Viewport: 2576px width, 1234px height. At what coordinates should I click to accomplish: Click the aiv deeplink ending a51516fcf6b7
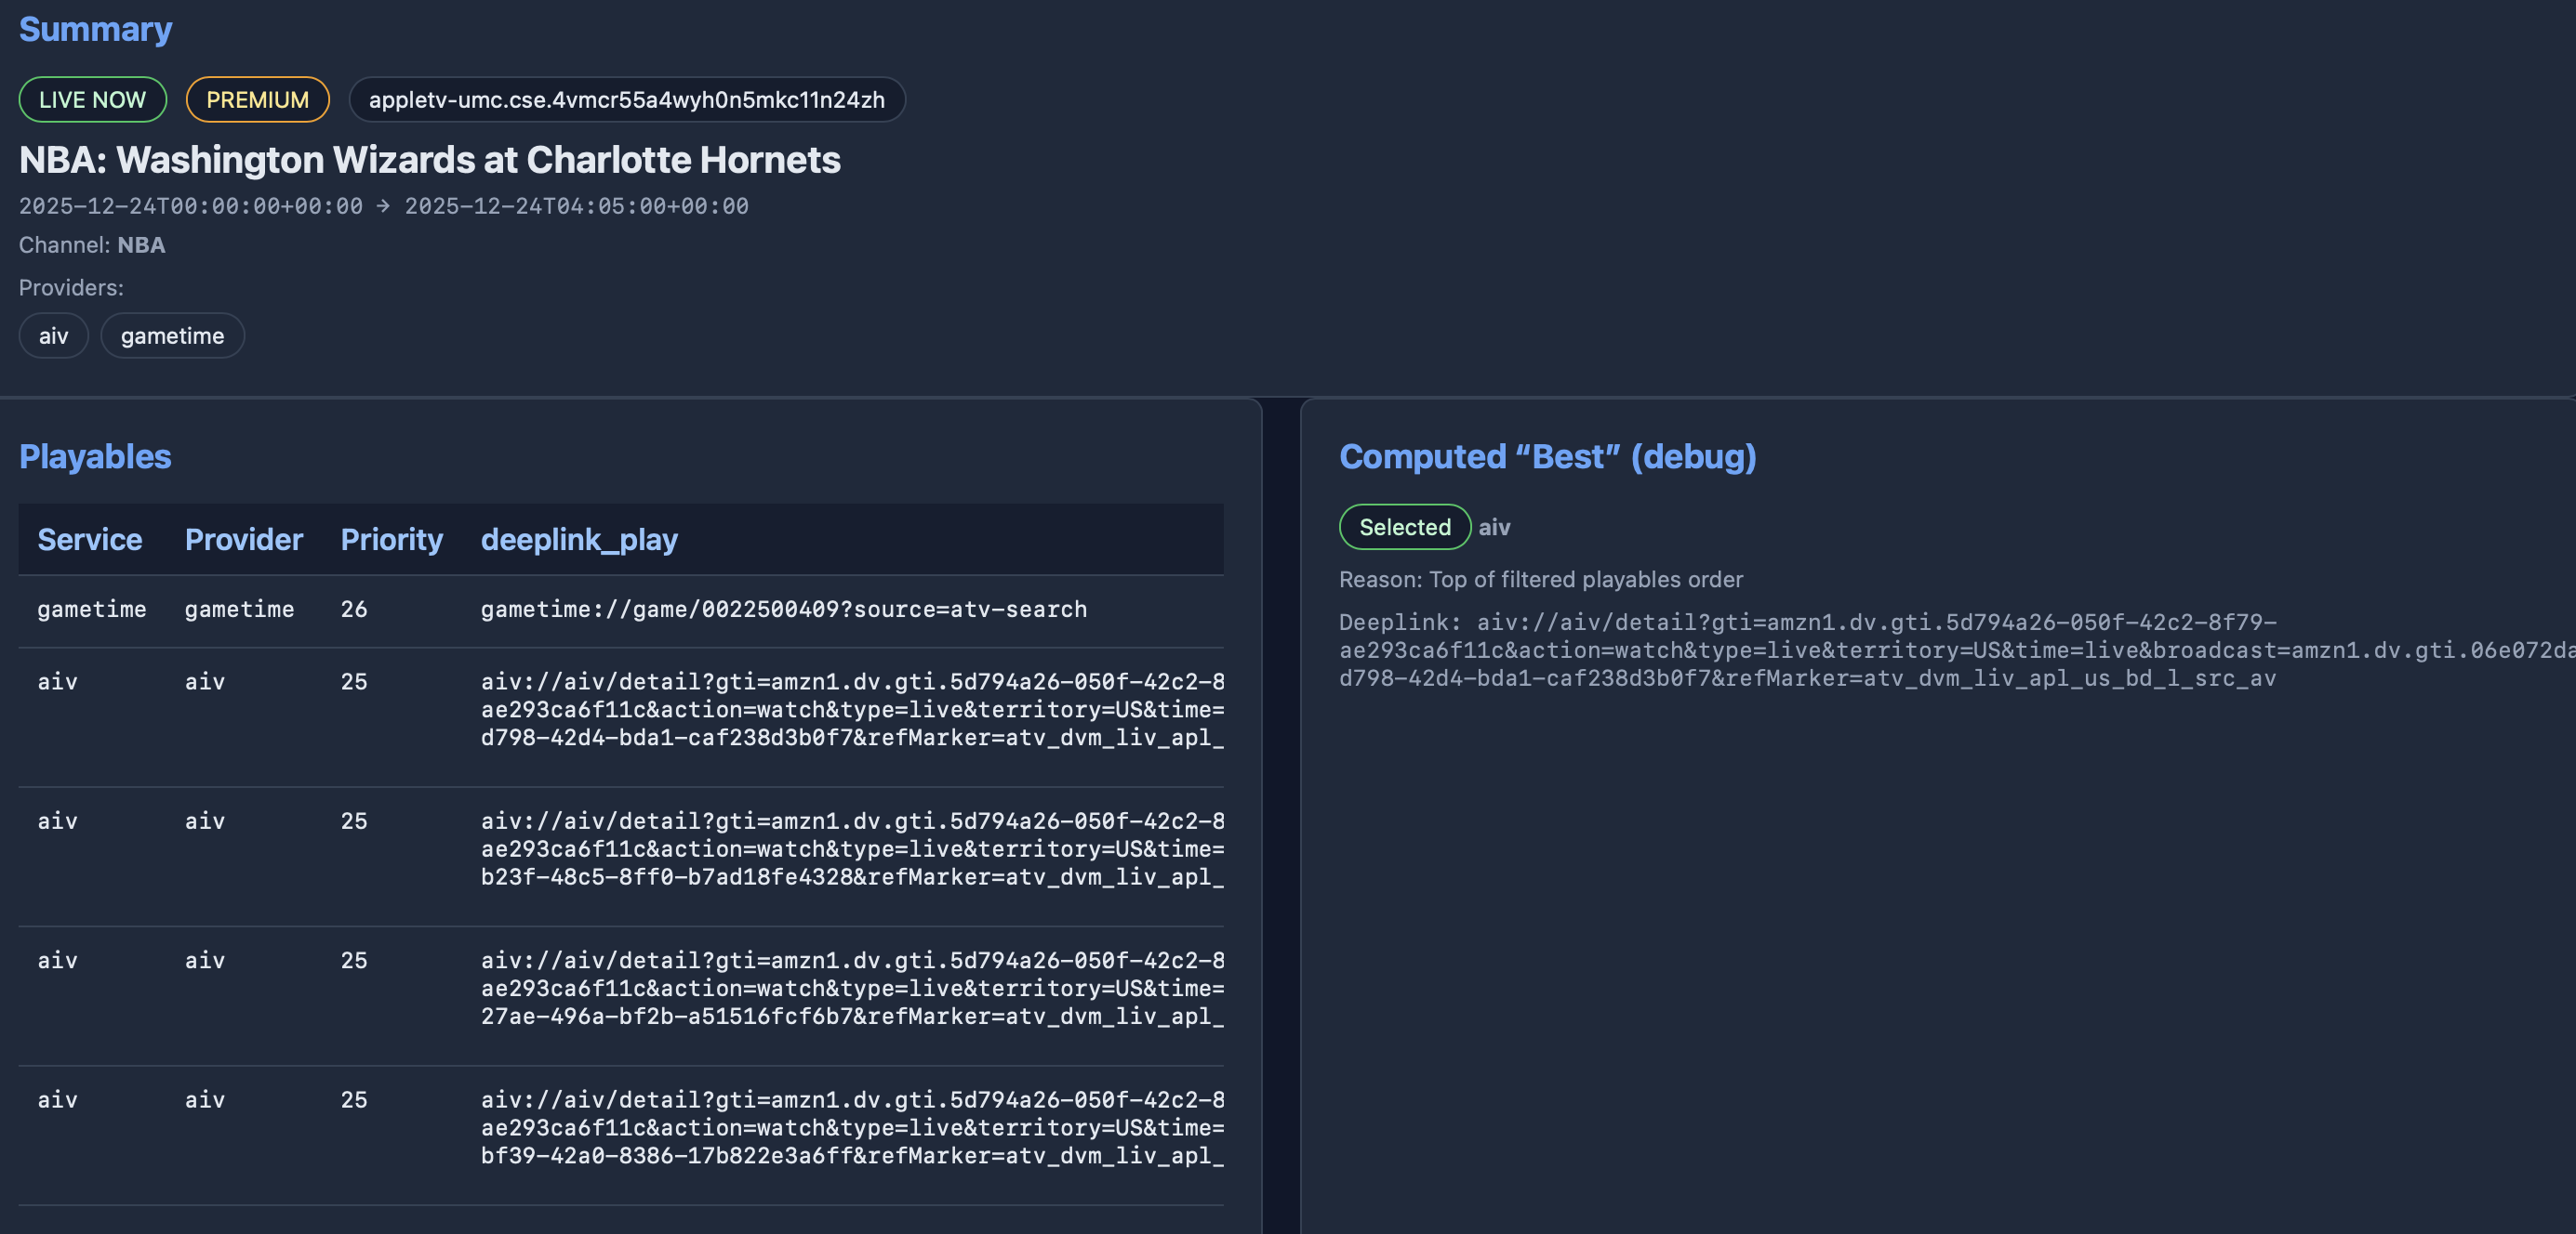(851, 988)
